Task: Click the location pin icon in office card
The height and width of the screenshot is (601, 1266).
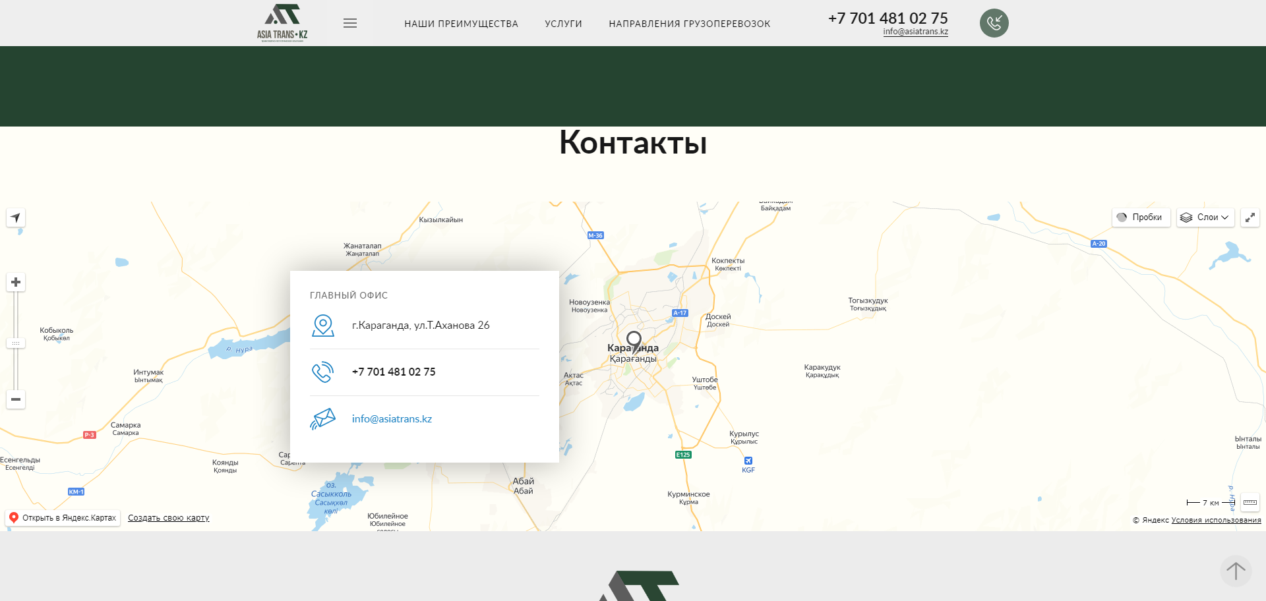Action: [323, 326]
